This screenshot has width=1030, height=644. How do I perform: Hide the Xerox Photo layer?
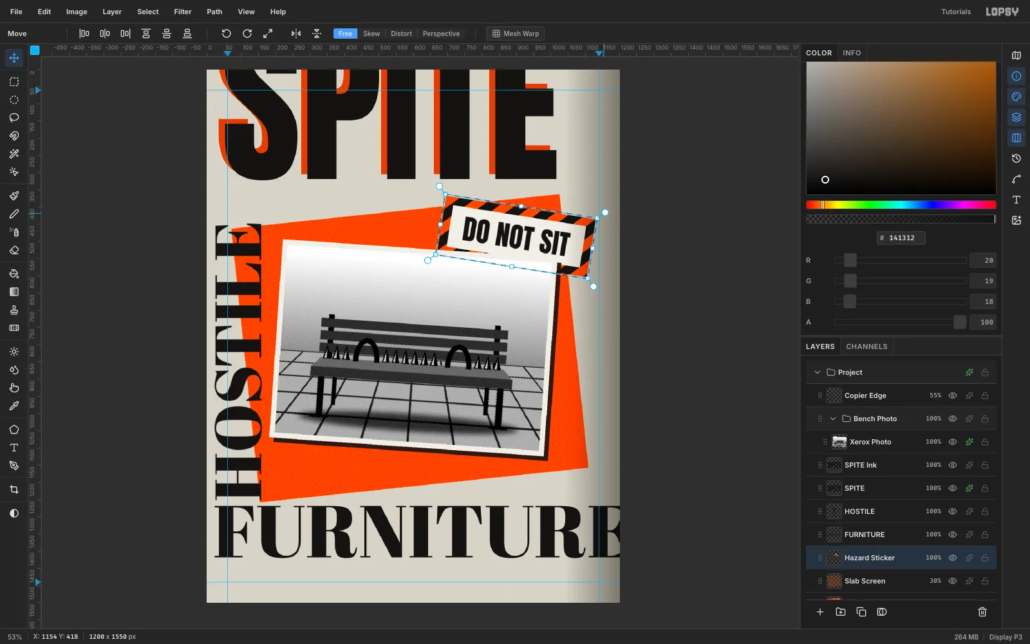point(953,442)
